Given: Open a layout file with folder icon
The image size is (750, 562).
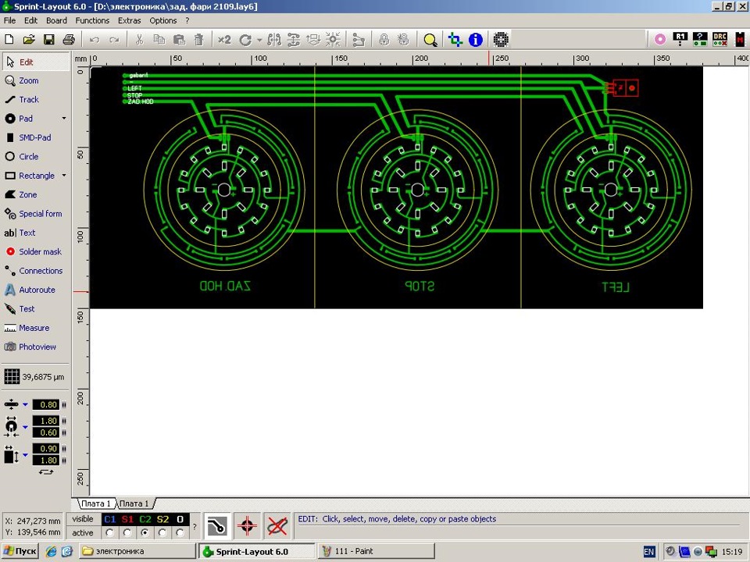Looking at the screenshot, I should (x=29, y=40).
